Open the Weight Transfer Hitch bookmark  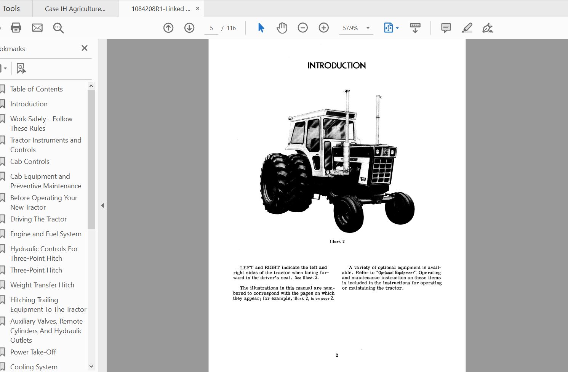coord(42,285)
